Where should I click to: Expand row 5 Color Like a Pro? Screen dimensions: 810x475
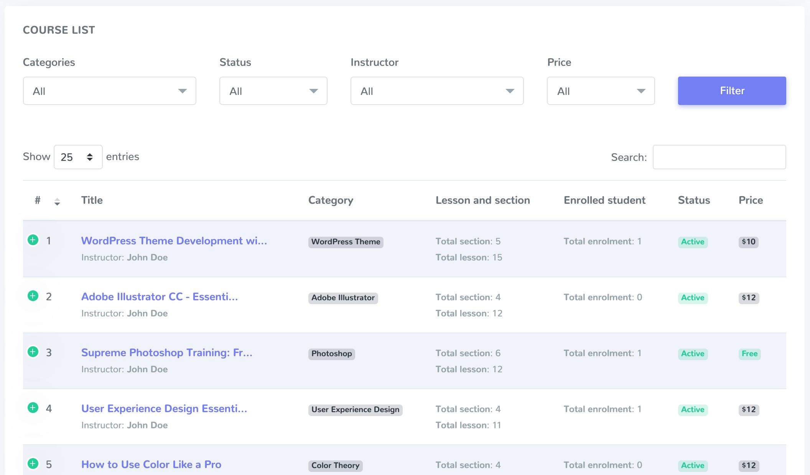coord(33,464)
